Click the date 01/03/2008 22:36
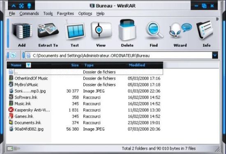Viewport: 226px width, 154px height. click(x=144, y=91)
